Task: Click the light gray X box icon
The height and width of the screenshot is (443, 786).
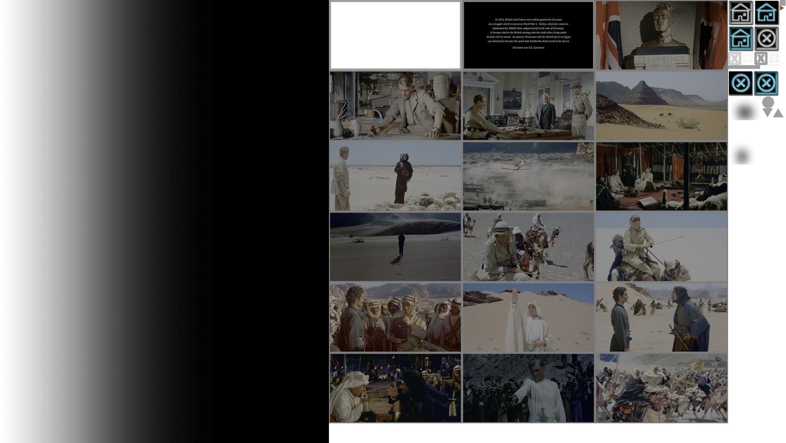Action: pos(735,59)
